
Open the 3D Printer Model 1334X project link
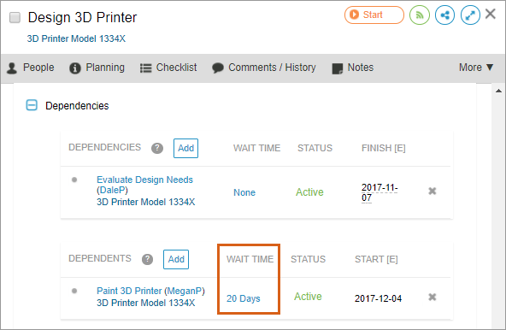pos(76,38)
